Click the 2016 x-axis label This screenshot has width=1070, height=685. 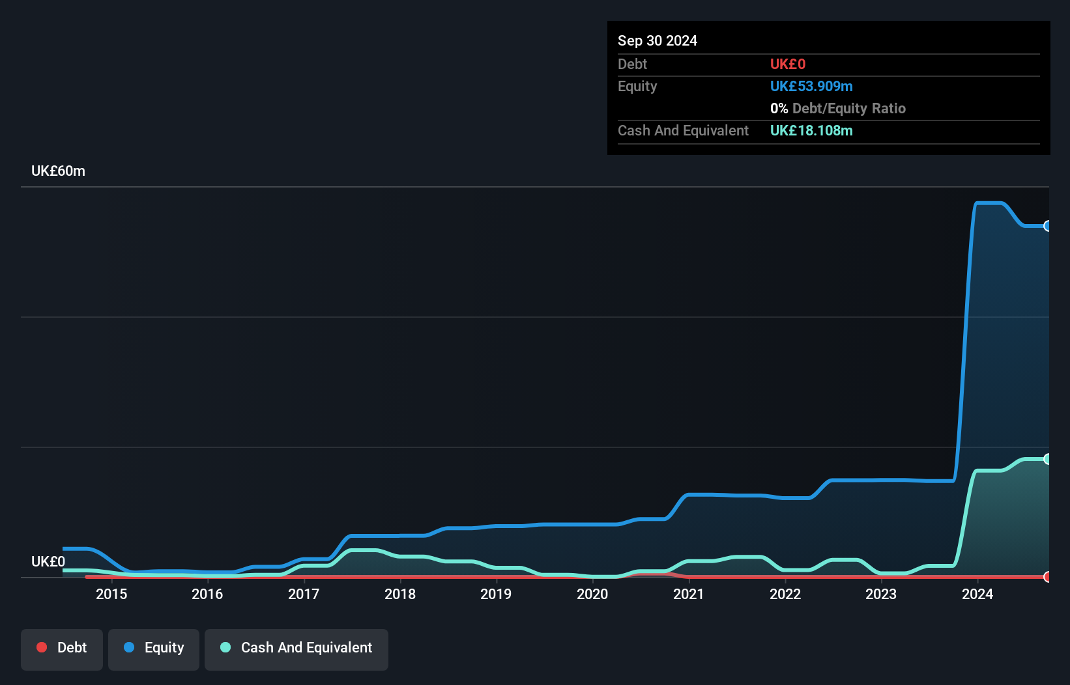tap(207, 594)
